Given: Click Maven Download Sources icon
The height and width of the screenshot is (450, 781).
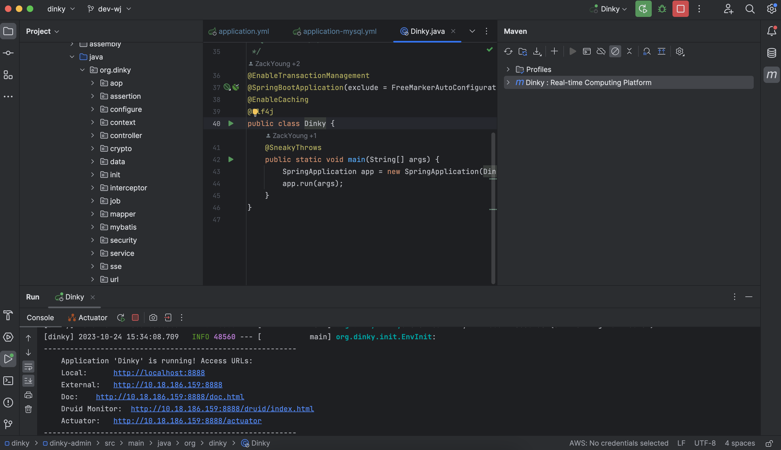Looking at the screenshot, I should [537, 51].
